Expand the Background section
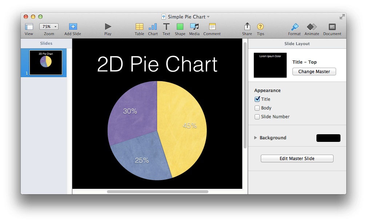 (x=255, y=138)
